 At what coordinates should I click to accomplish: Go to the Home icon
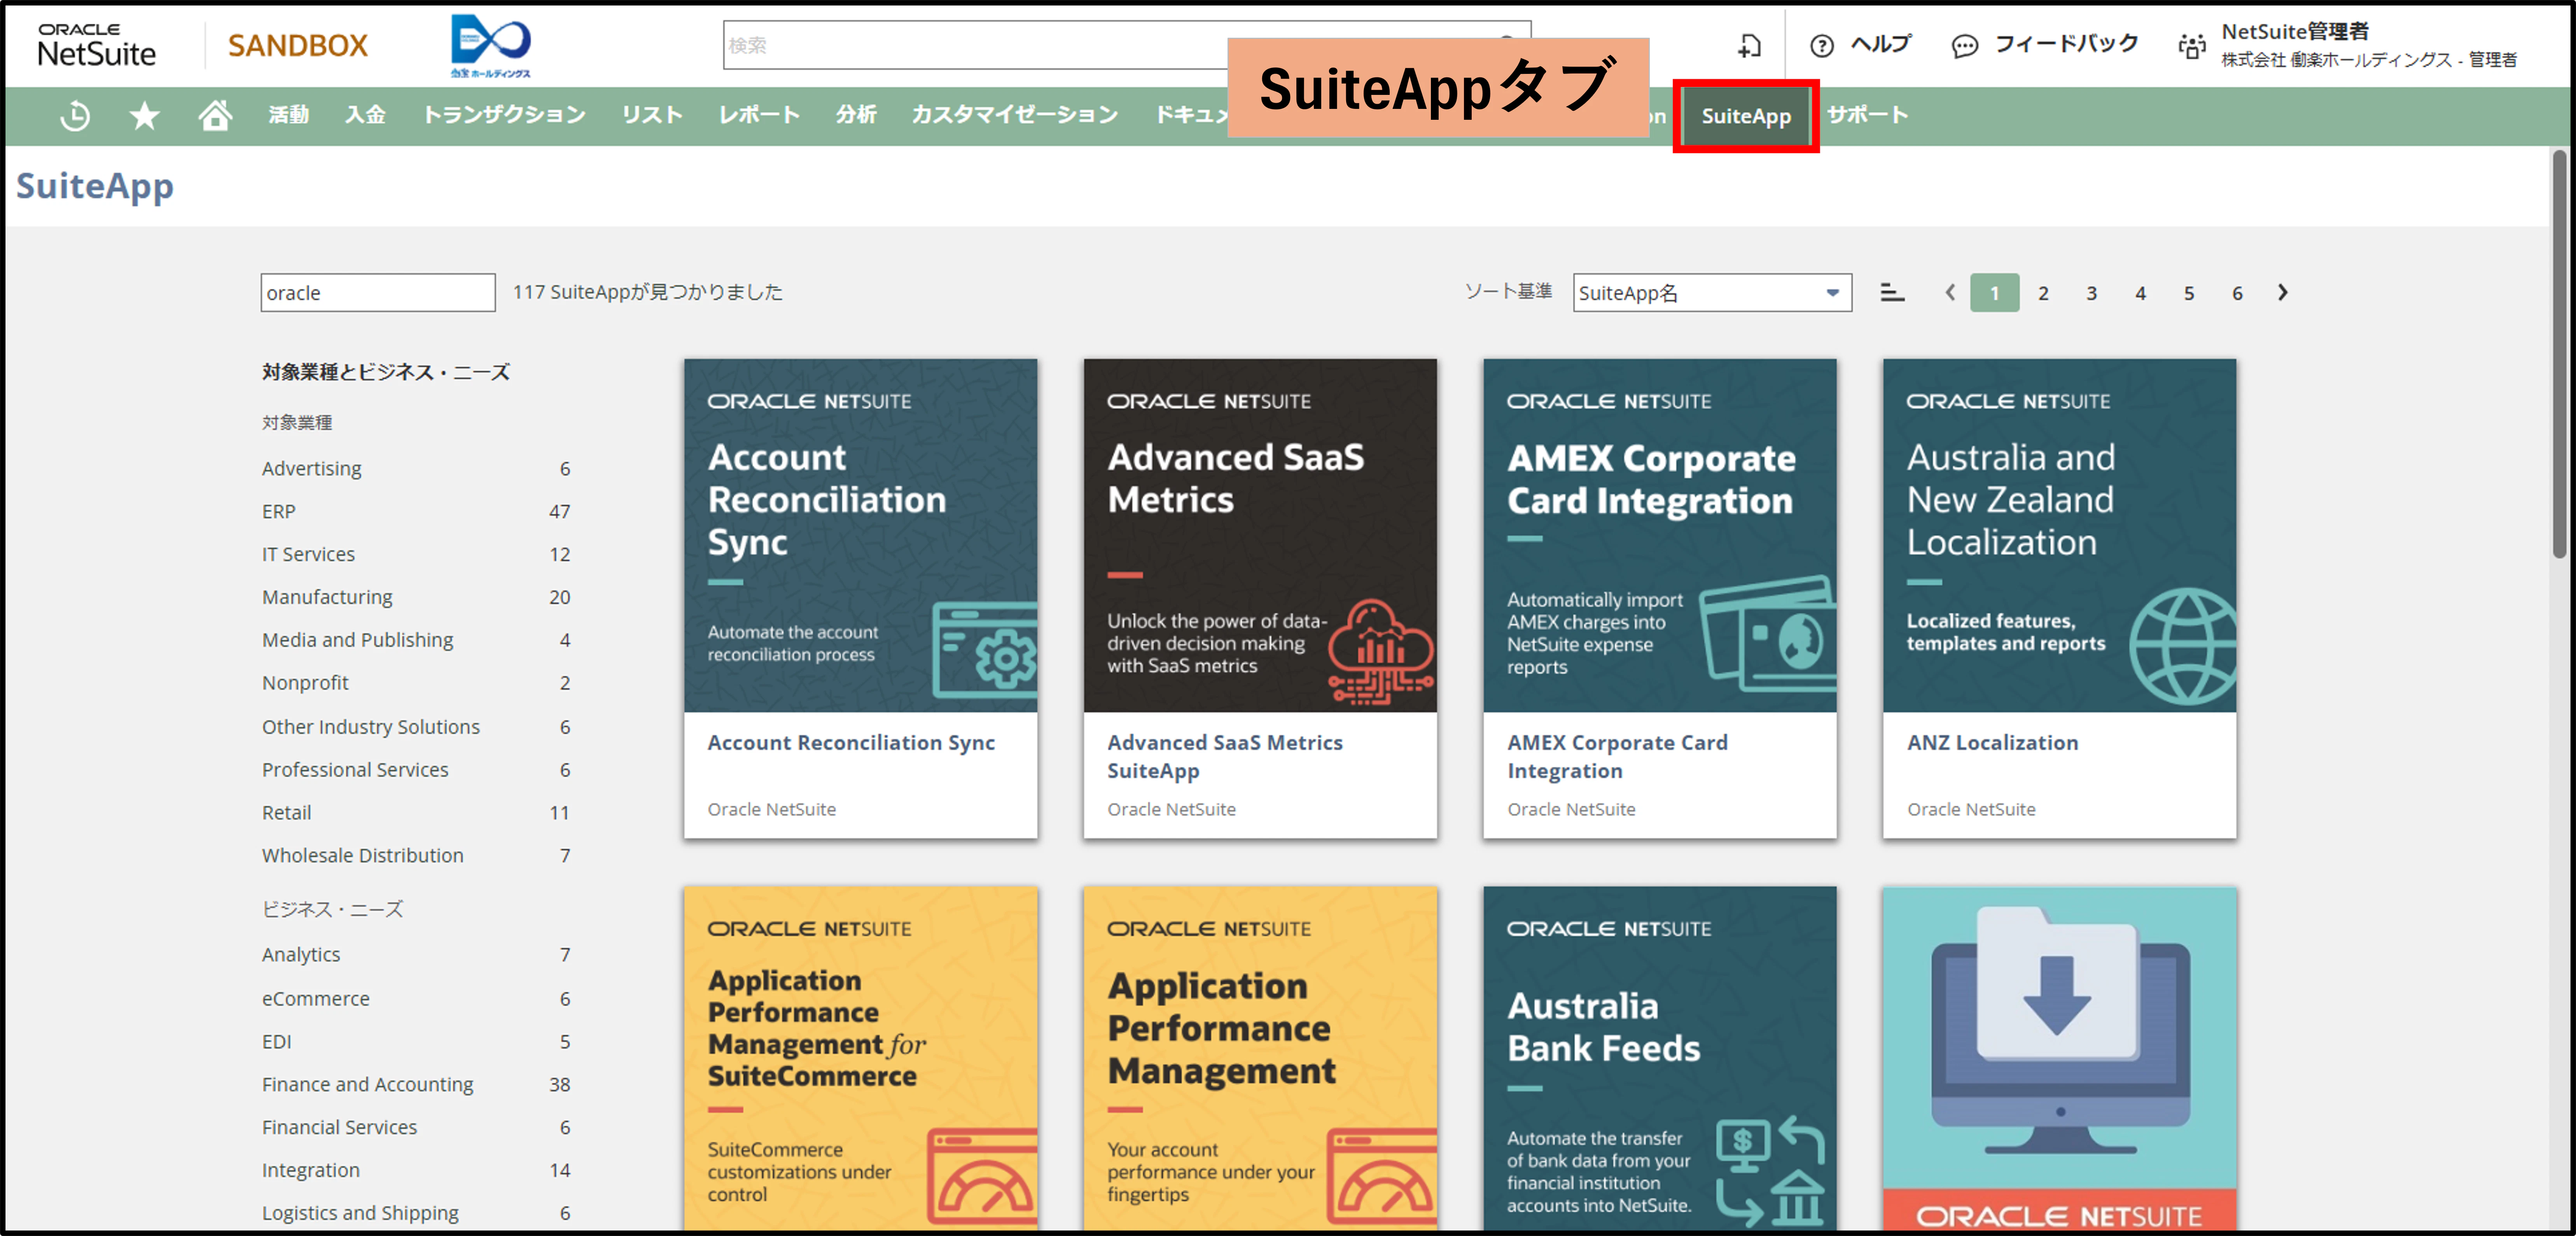[215, 116]
